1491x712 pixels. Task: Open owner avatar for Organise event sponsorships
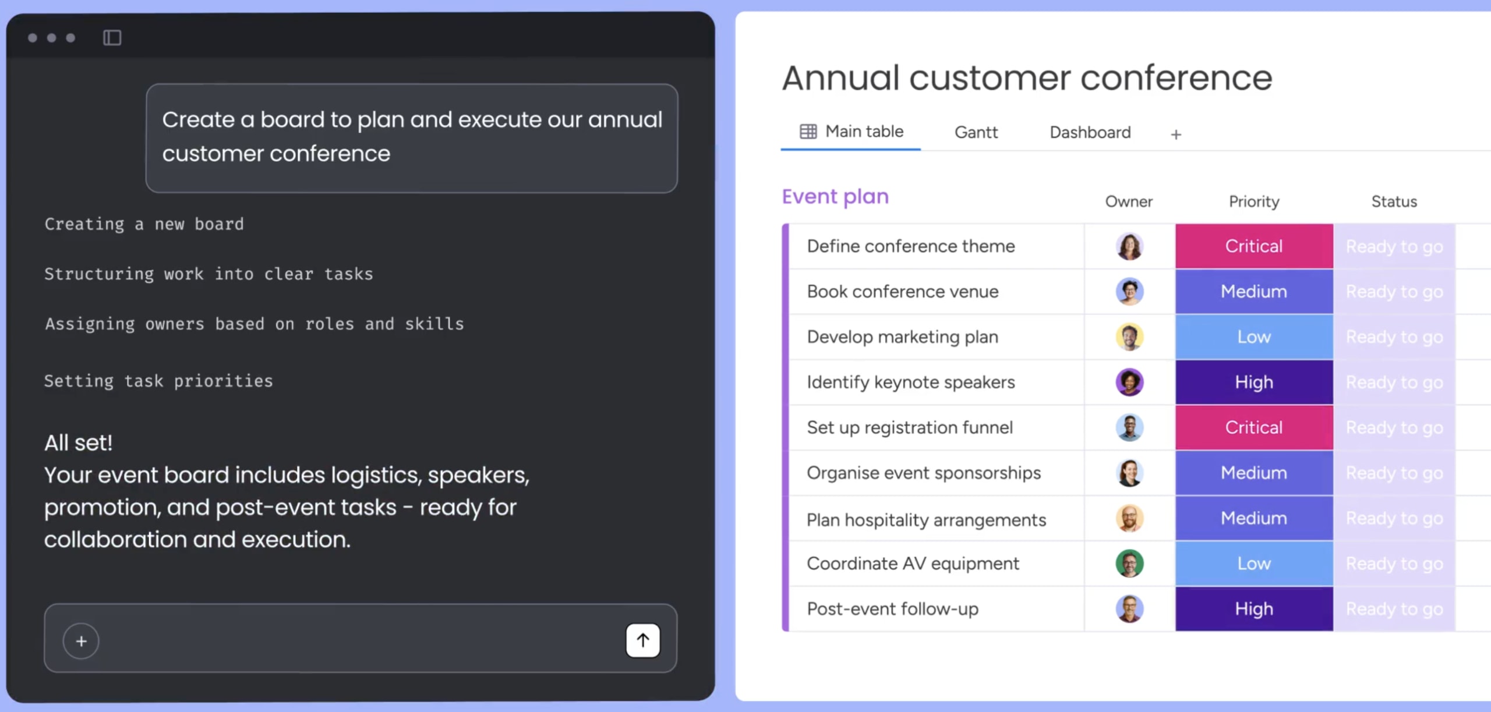pos(1129,473)
